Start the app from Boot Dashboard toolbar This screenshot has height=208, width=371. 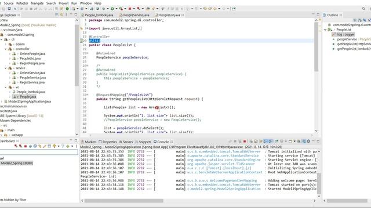tap(16, 146)
